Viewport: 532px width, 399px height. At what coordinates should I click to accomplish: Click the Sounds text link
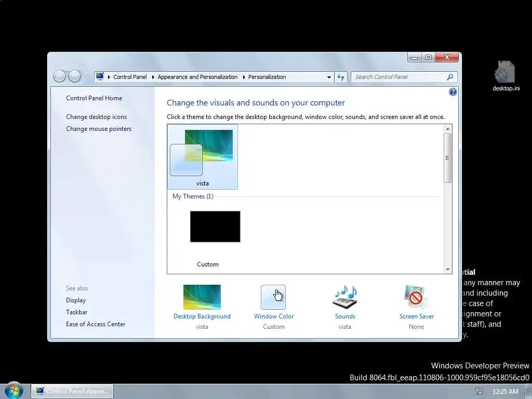345,316
